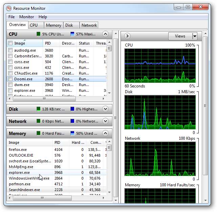Click the Disk activity graph
This screenshot has width=217, height=212.
click(x=160, y=112)
